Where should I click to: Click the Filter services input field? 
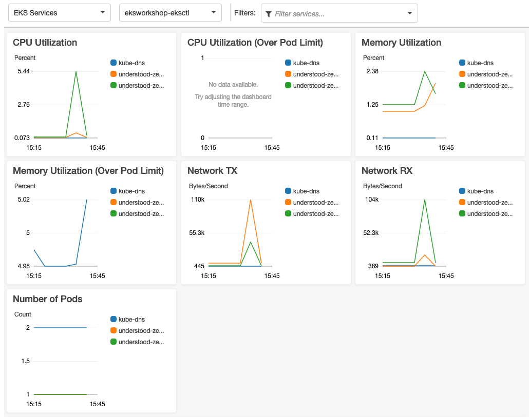click(x=339, y=14)
